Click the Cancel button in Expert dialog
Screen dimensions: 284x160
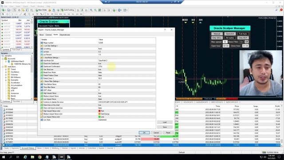pyautogui.click(x=156, y=132)
